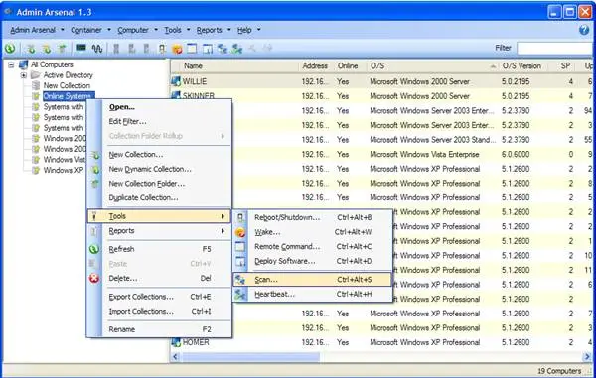Expand the Active Directory tree node
This screenshot has width=596, height=378.
coord(24,75)
